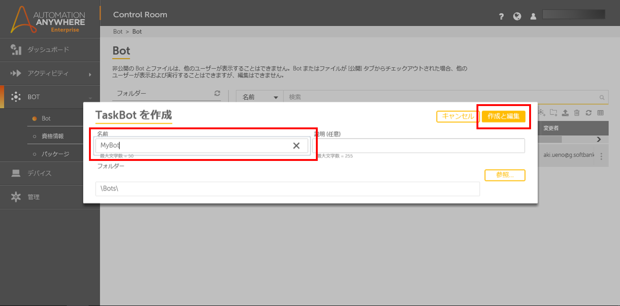Click the 名前 input containing MyBot
Image resolution: width=620 pixels, height=306 pixels.
[202, 145]
